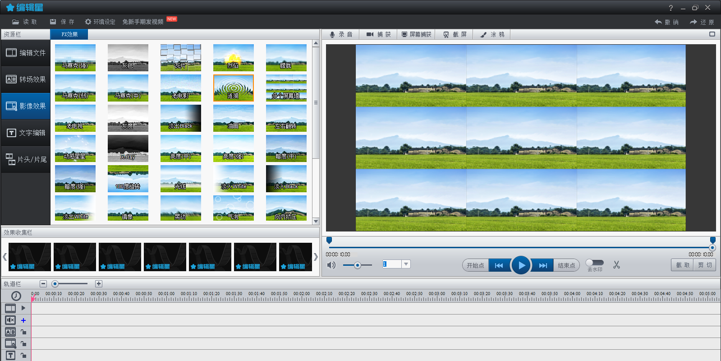Click the 录音 microphone record icon
The image size is (721, 361).
[x=332, y=35]
